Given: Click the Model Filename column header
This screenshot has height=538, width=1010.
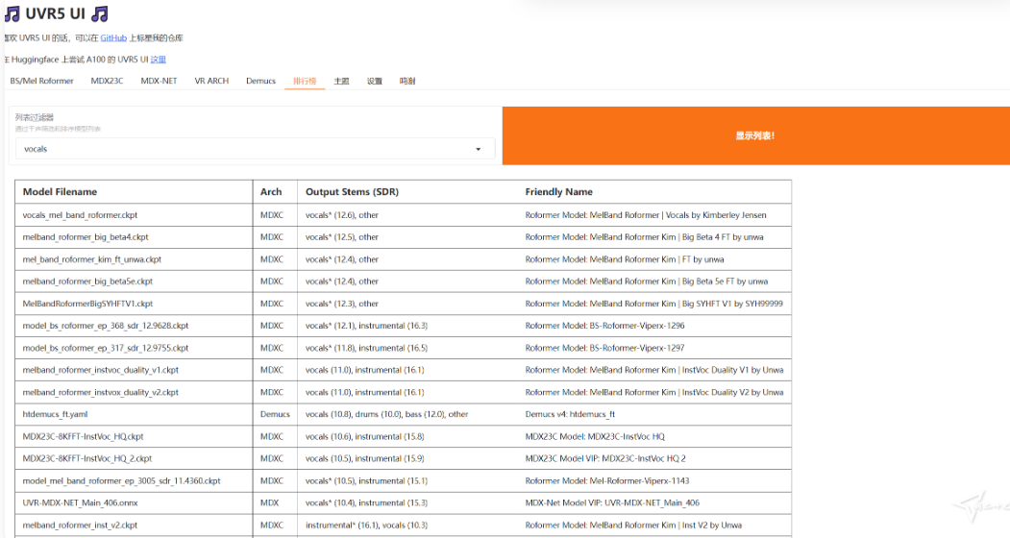Looking at the screenshot, I should click(134, 192).
